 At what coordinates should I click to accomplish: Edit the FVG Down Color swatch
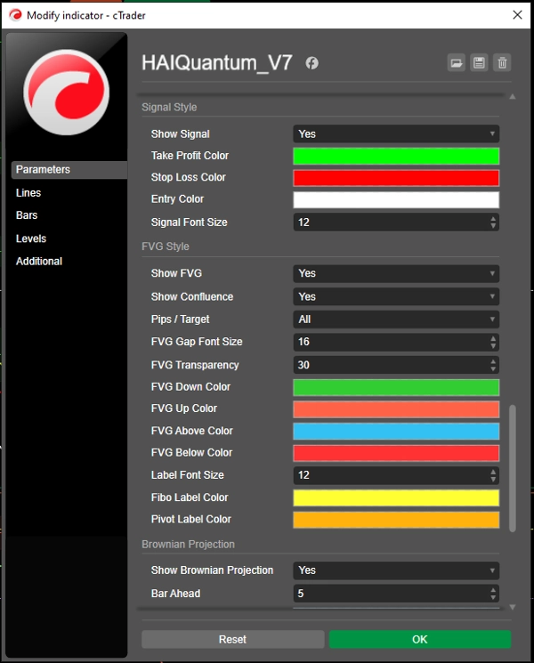point(396,387)
